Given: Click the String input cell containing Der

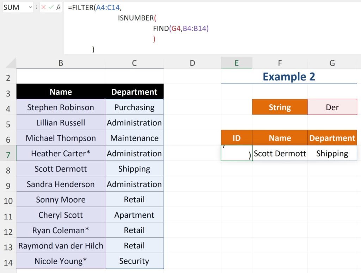Looking at the screenshot, I should click(332, 107).
